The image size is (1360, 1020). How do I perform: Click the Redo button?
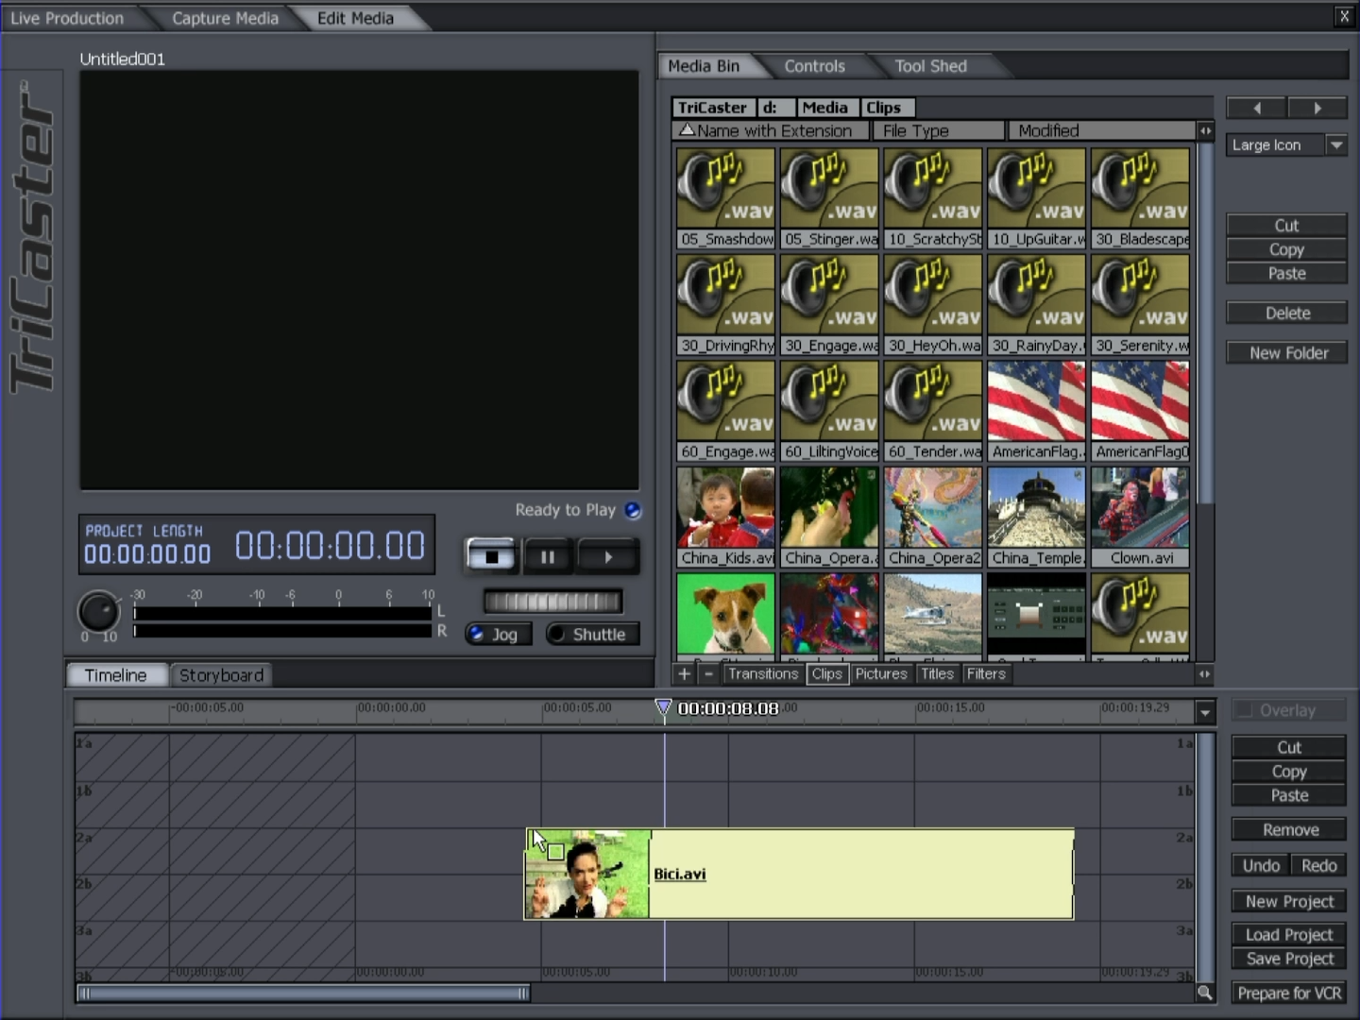click(1318, 865)
